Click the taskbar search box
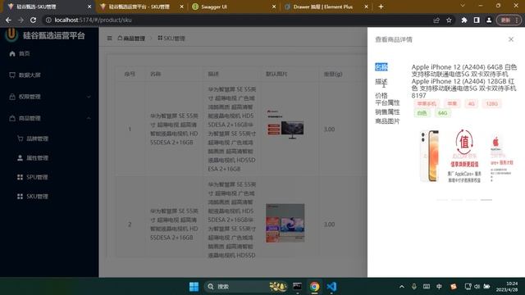The image size is (525, 295). point(246,287)
